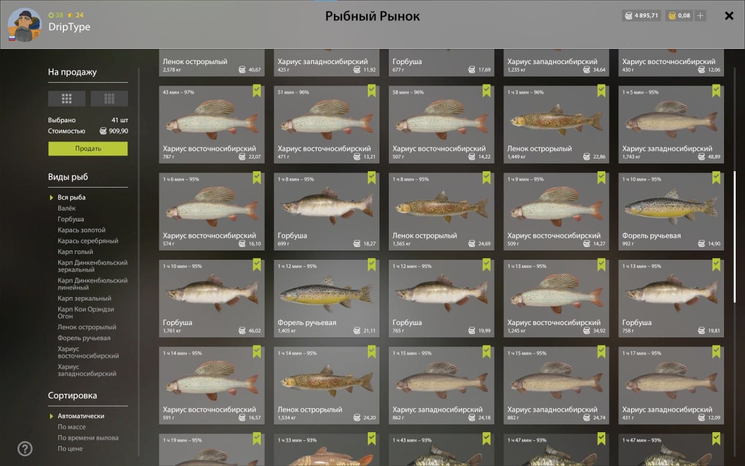Click the plus icon to add gold
This screenshot has width=745, height=466.
pyautogui.click(x=700, y=16)
